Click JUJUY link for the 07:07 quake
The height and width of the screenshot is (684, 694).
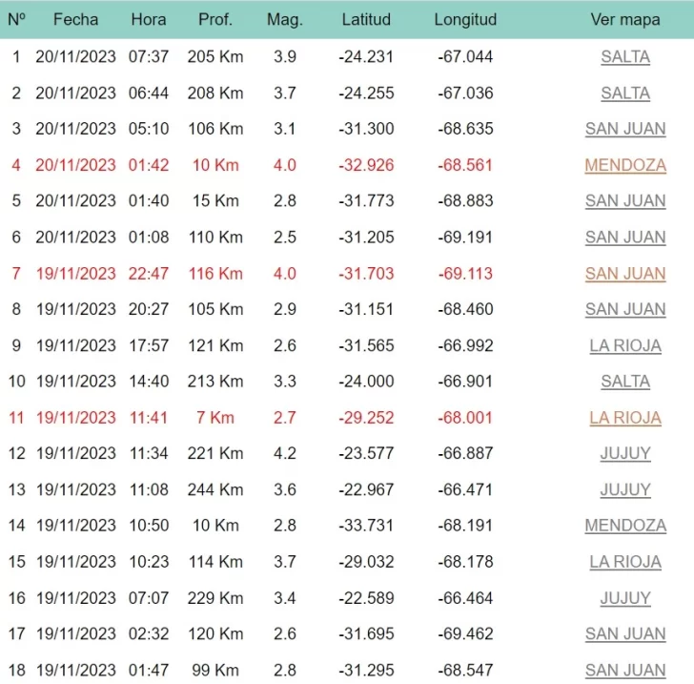click(625, 598)
